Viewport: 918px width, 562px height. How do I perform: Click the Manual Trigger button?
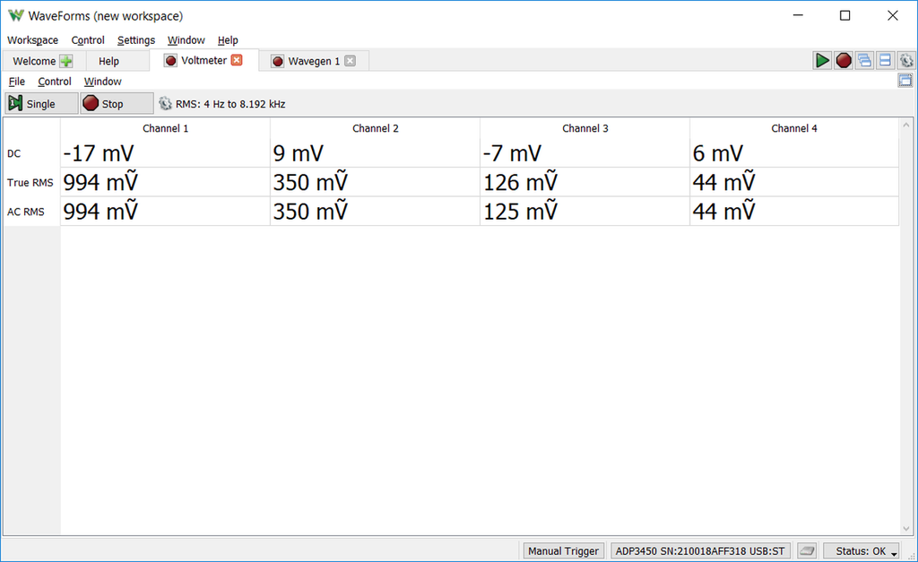(x=563, y=550)
